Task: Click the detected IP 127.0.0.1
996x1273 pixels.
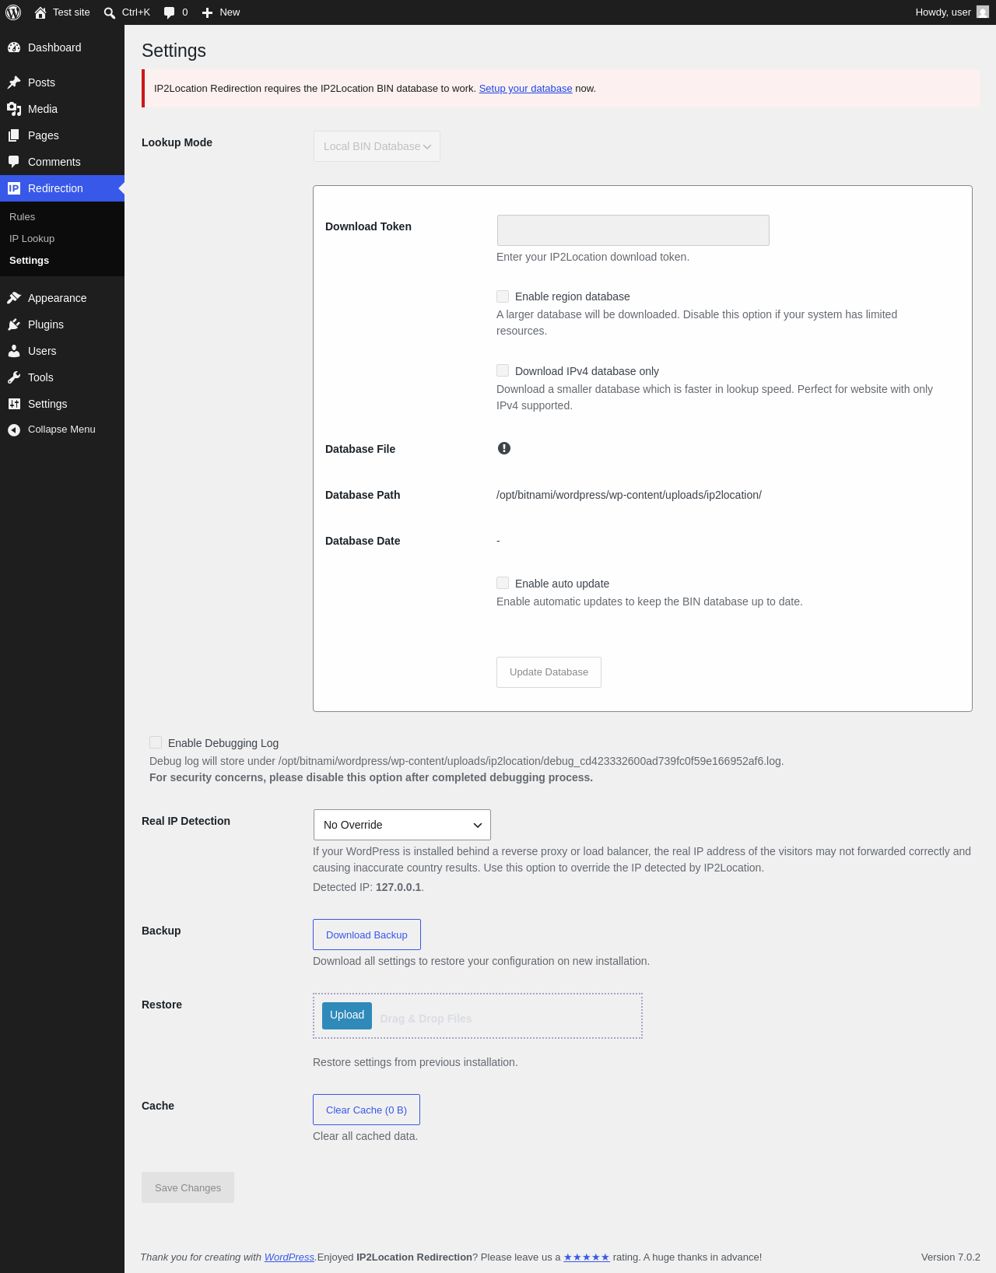Action: point(398,887)
